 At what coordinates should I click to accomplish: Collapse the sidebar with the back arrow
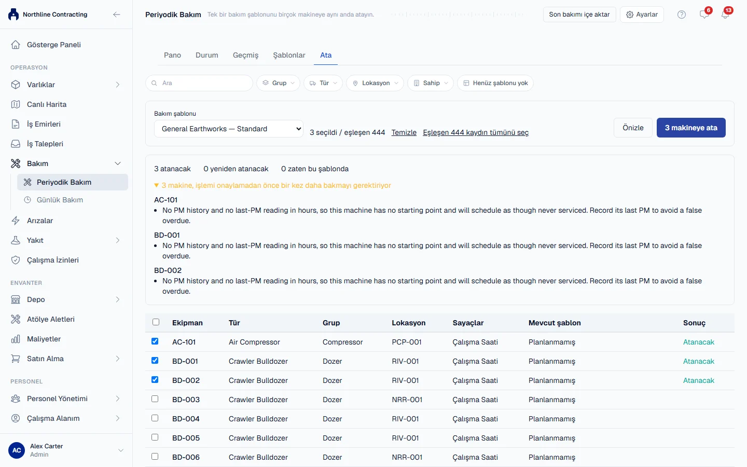tap(117, 15)
